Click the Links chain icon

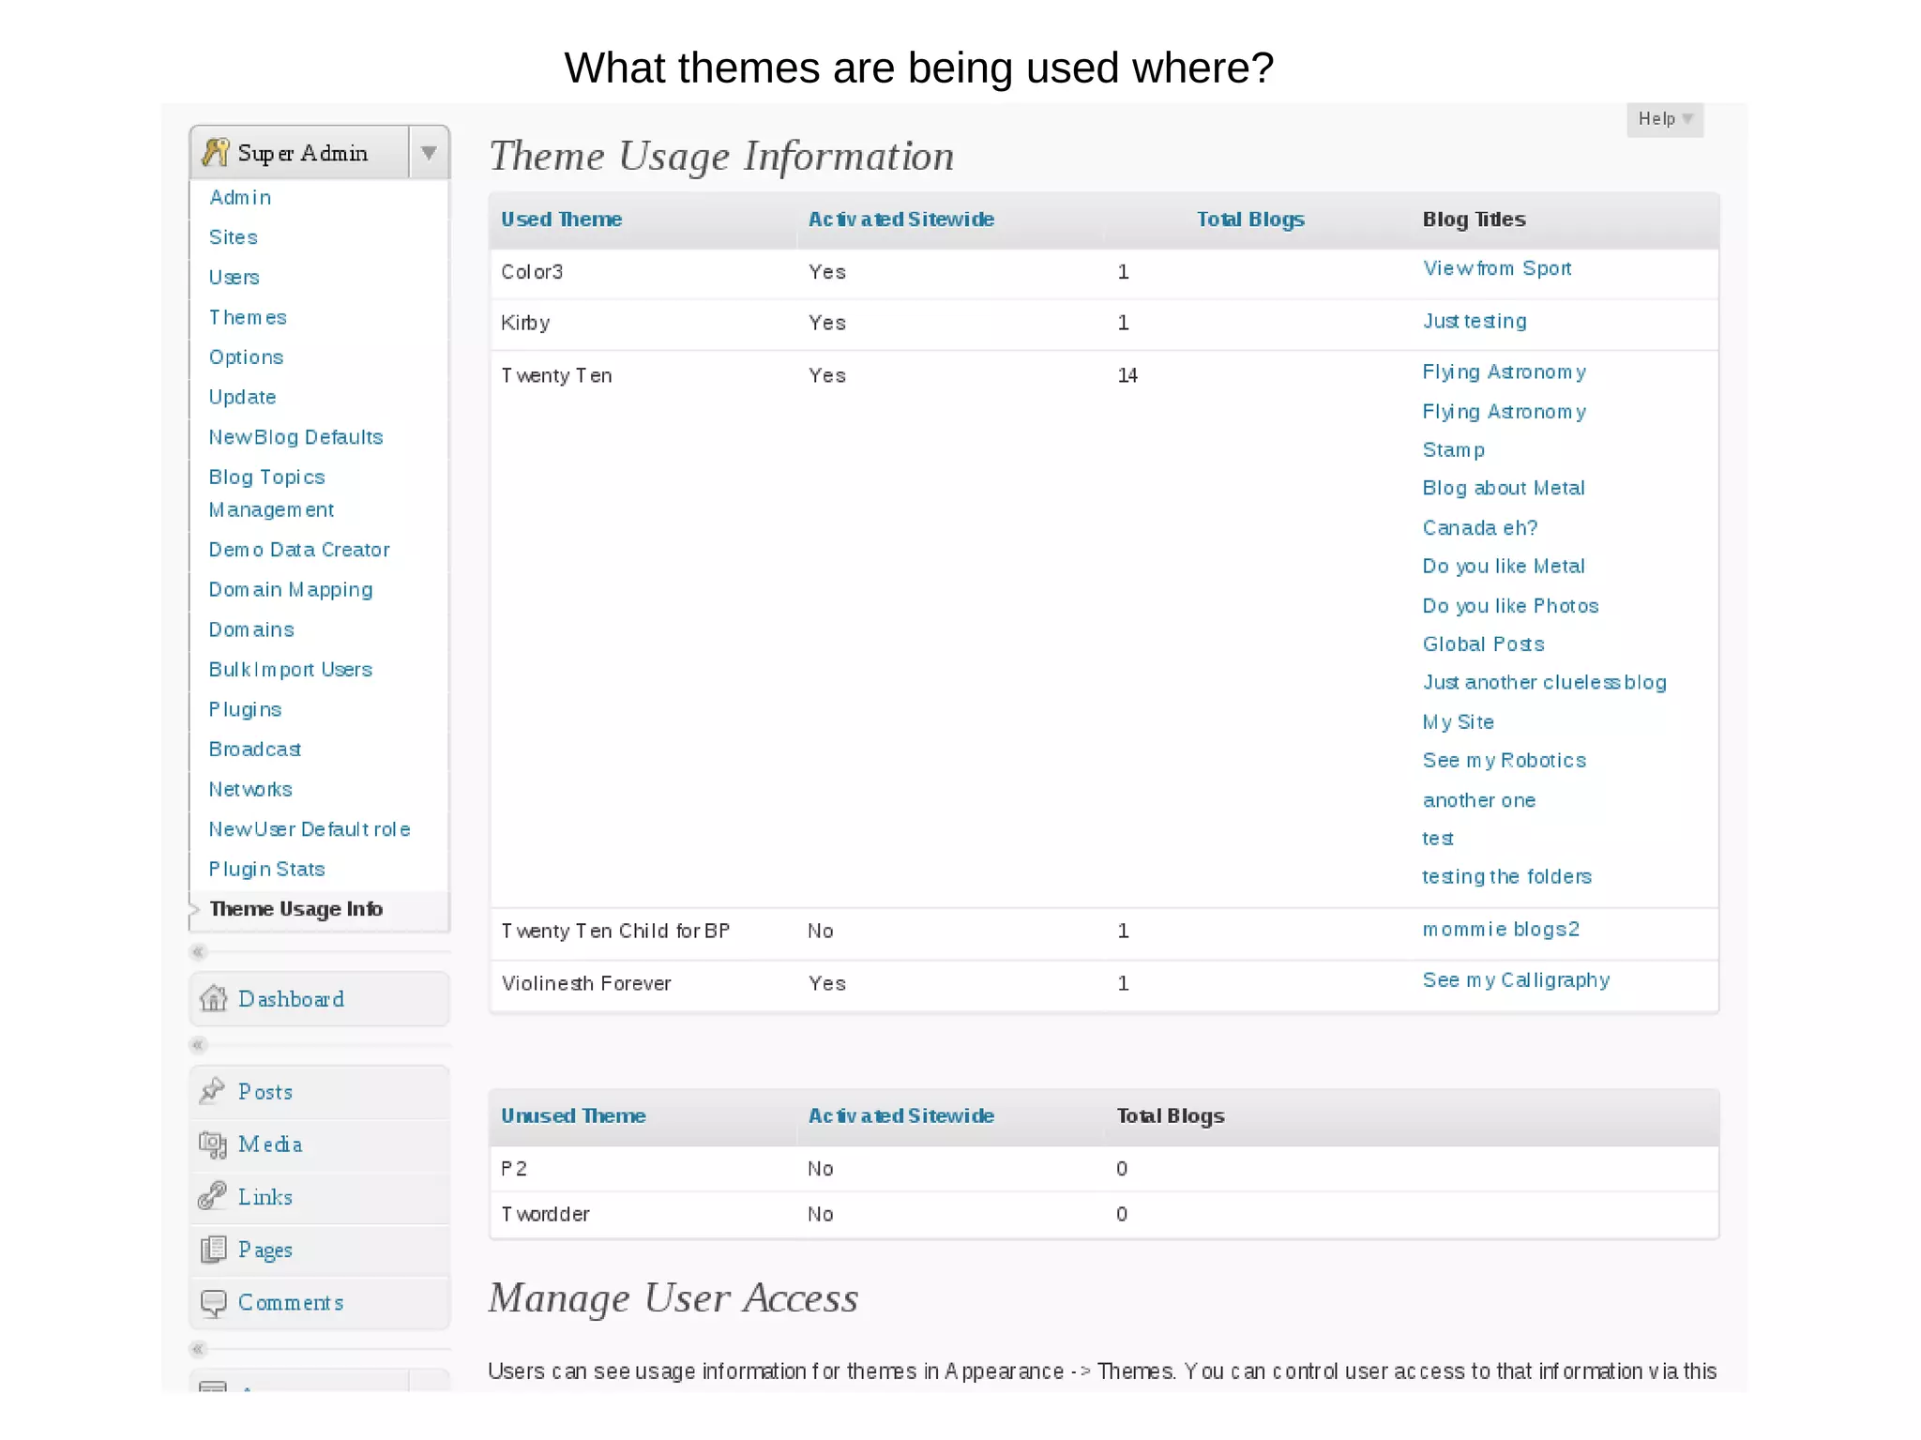pyautogui.click(x=213, y=1196)
